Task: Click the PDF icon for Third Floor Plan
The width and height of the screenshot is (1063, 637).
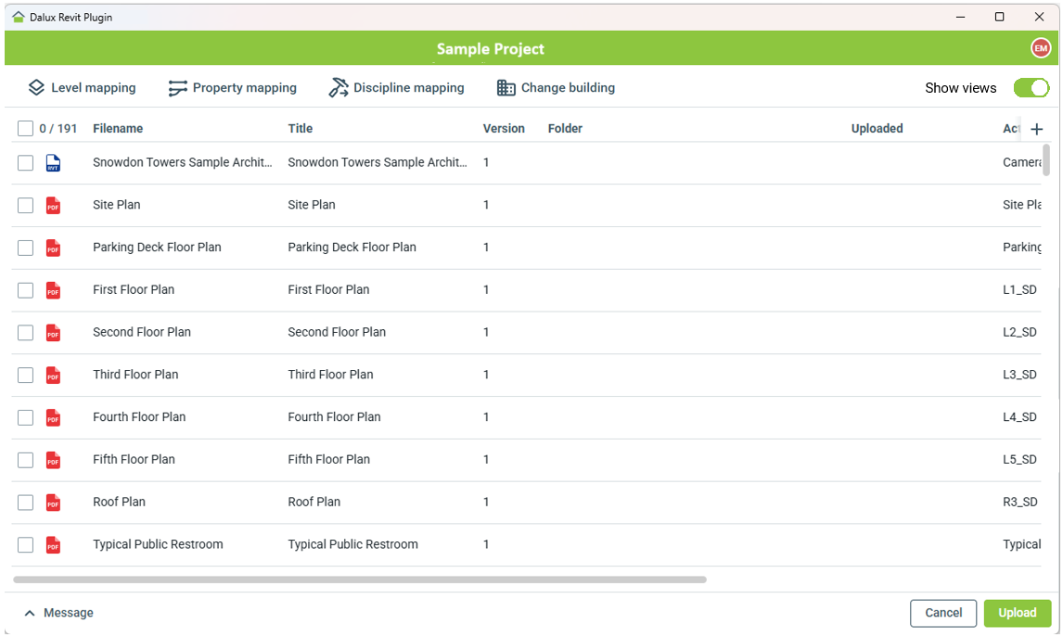Action: coord(53,376)
